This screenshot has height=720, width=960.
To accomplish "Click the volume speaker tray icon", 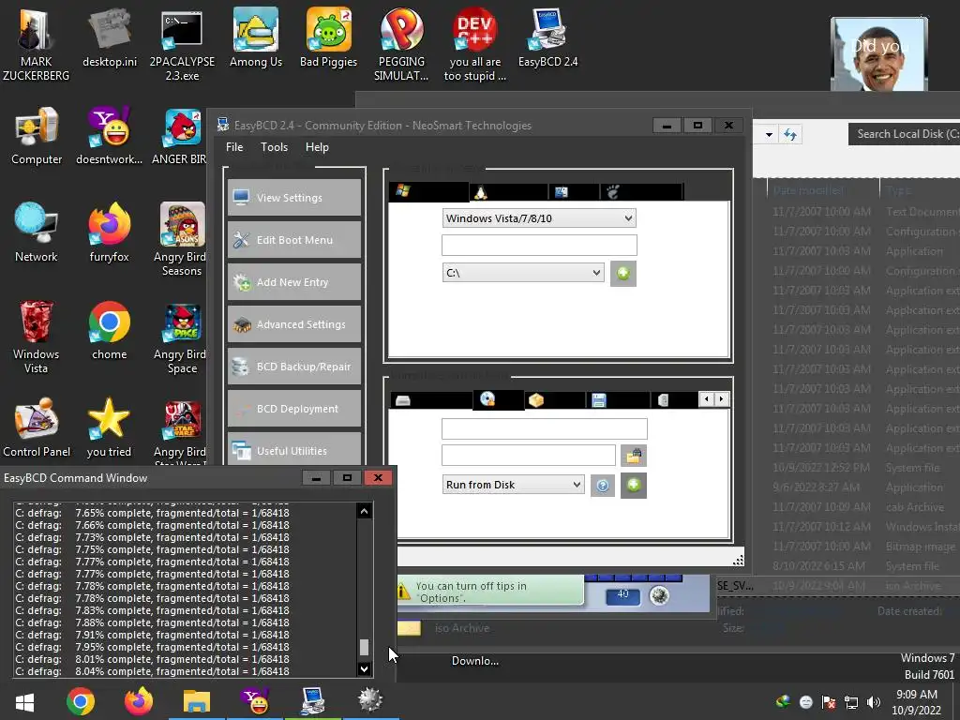I will click(x=874, y=702).
